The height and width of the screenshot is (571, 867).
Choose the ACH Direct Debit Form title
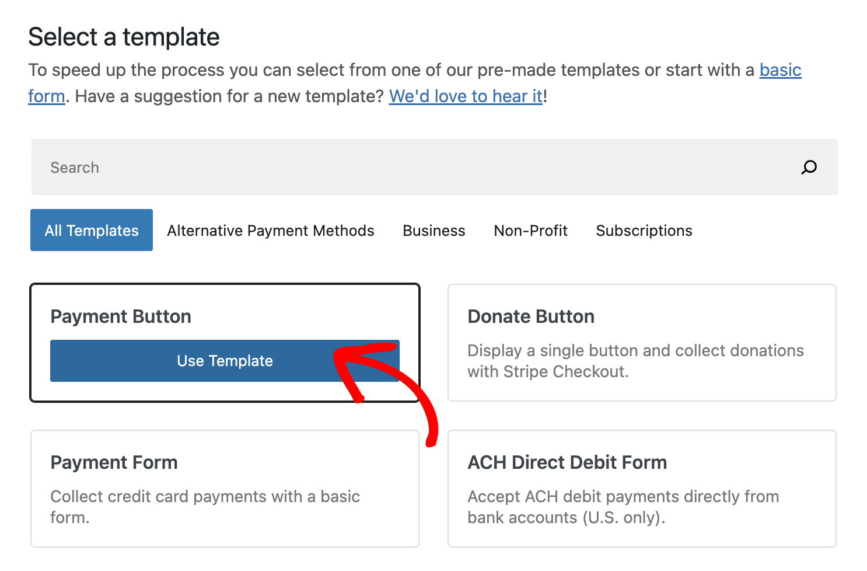567,462
